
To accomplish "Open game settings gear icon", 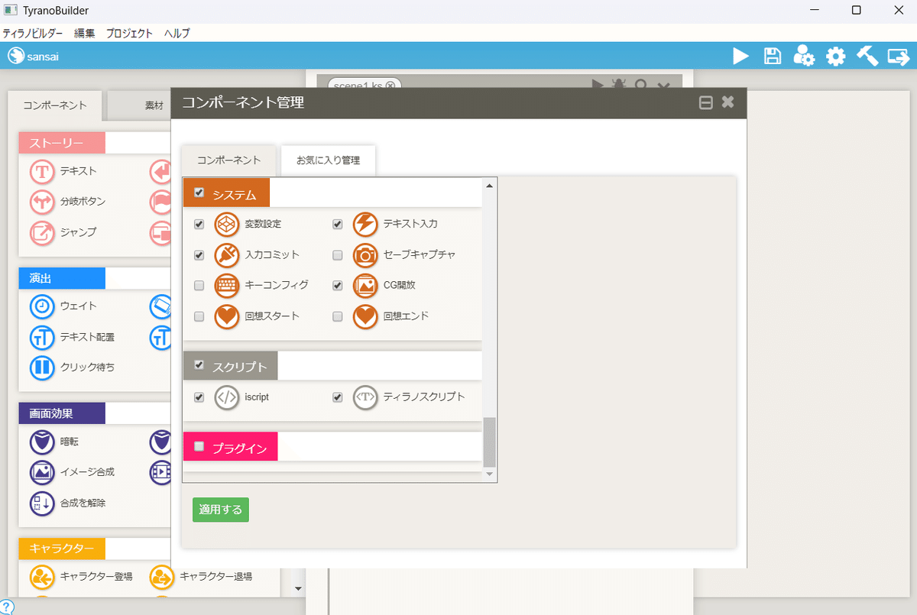I will point(836,56).
